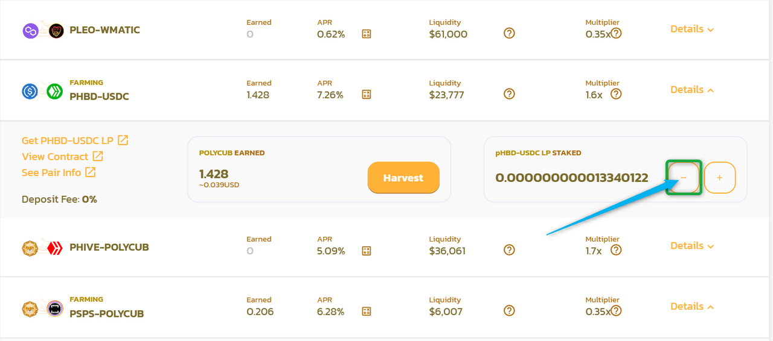The image size is (773, 341).
Task: Click the $36,061 liquidity value
Action: pos(447,251)
